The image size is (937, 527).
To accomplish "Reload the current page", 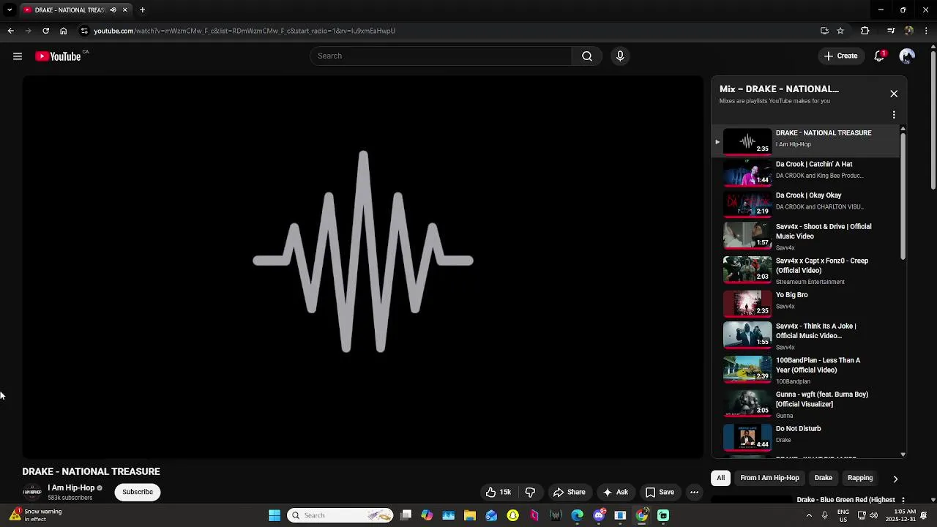I will pos(45,31).
